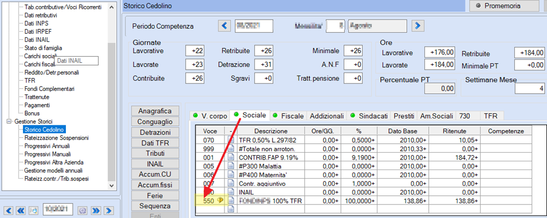This screenshot has width=547, height=218.
Task: Click the sidebar scrollbar down arrow
Action: [111, 185]
